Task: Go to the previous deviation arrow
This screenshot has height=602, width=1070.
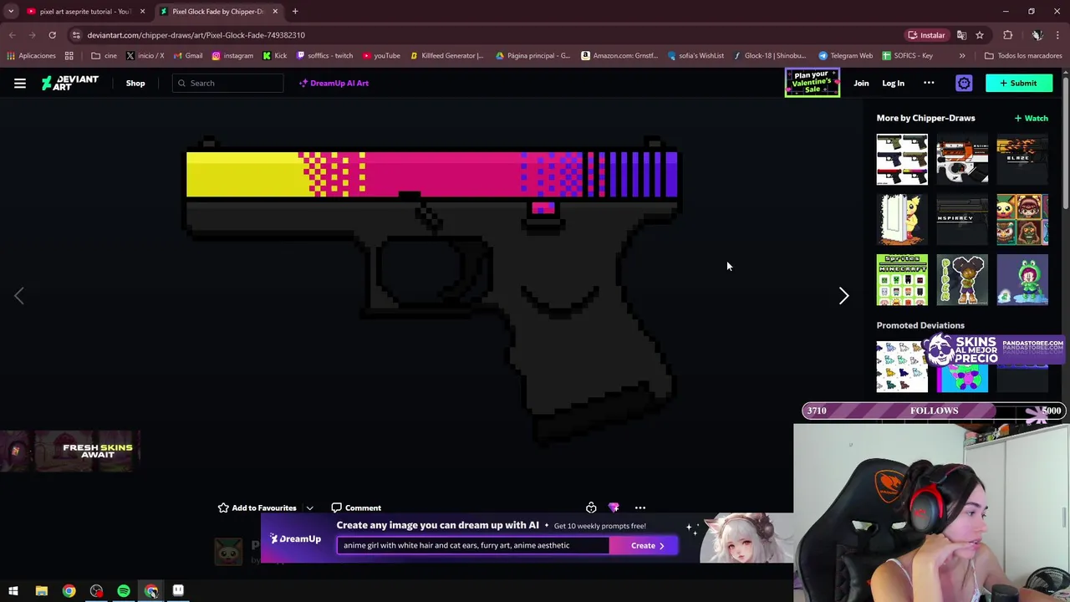Action: 19,296
